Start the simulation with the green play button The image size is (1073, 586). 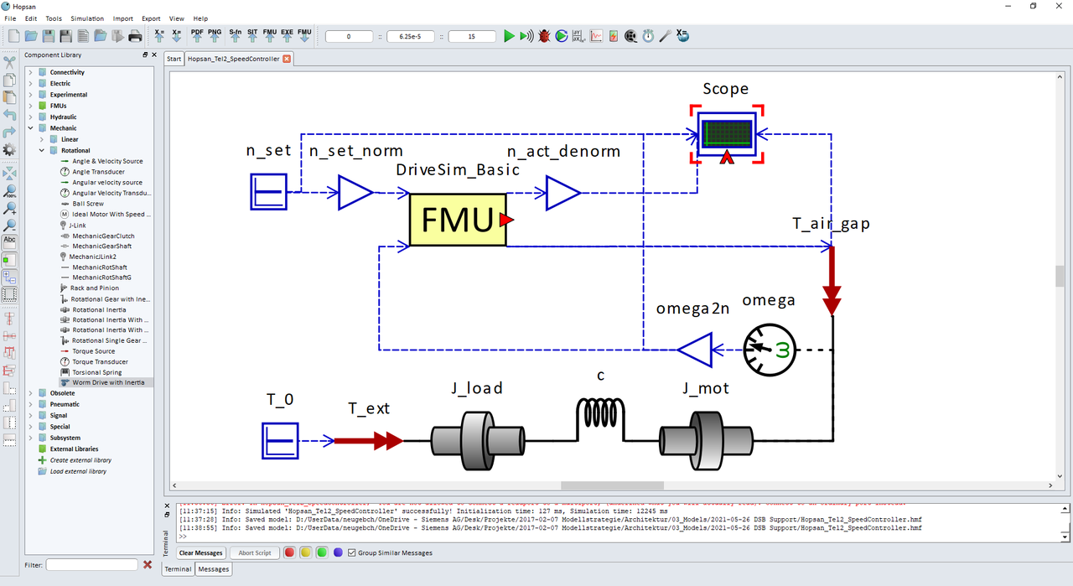tap(509, 36)
